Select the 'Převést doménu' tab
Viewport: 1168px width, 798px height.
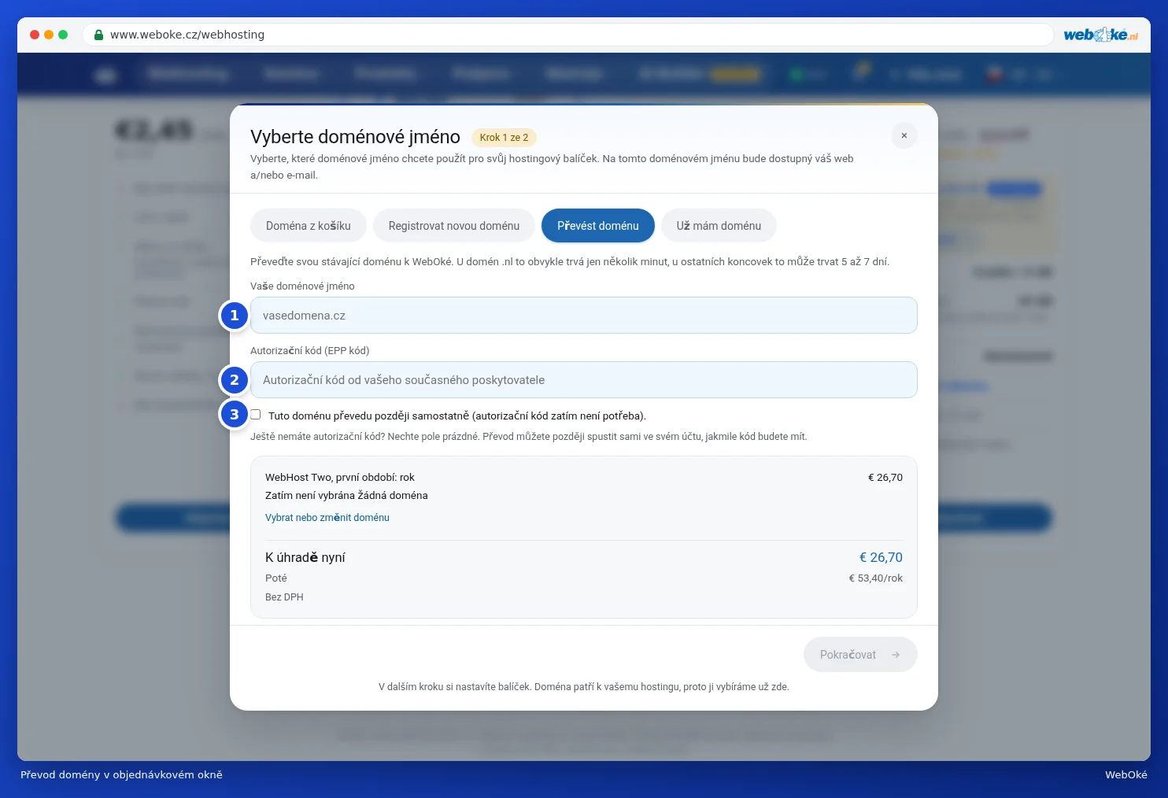(x=598, y=226)
